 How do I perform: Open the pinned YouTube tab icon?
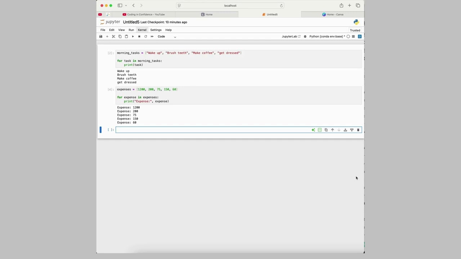(x=100, y=14)
